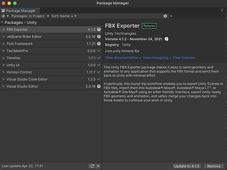
Task: Open View documentation link
Action: 122,58
